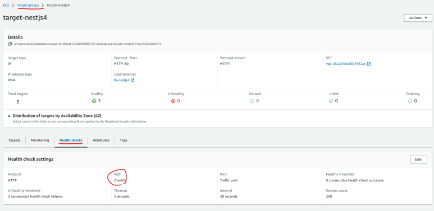This screenshot has width=434, height=211.
Task: Open the lb-nestjs4 load balancer link
Action: click(x=122, y=81)
